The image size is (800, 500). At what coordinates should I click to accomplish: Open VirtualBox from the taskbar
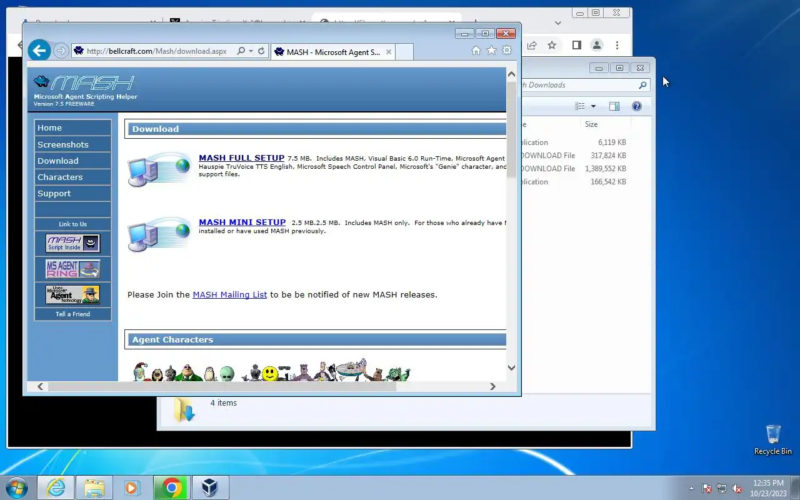[x=210, y=487]
